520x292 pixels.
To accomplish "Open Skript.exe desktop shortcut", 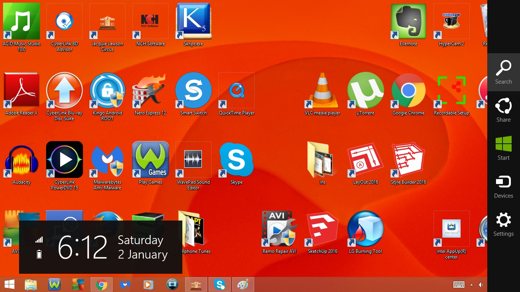I will click(193, 25).
